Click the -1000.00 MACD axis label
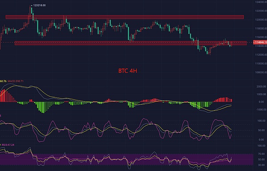 click(x=261, y=110)
